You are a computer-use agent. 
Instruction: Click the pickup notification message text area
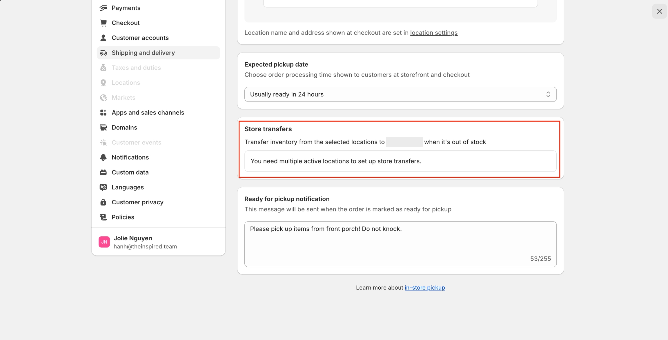point(400,244)
